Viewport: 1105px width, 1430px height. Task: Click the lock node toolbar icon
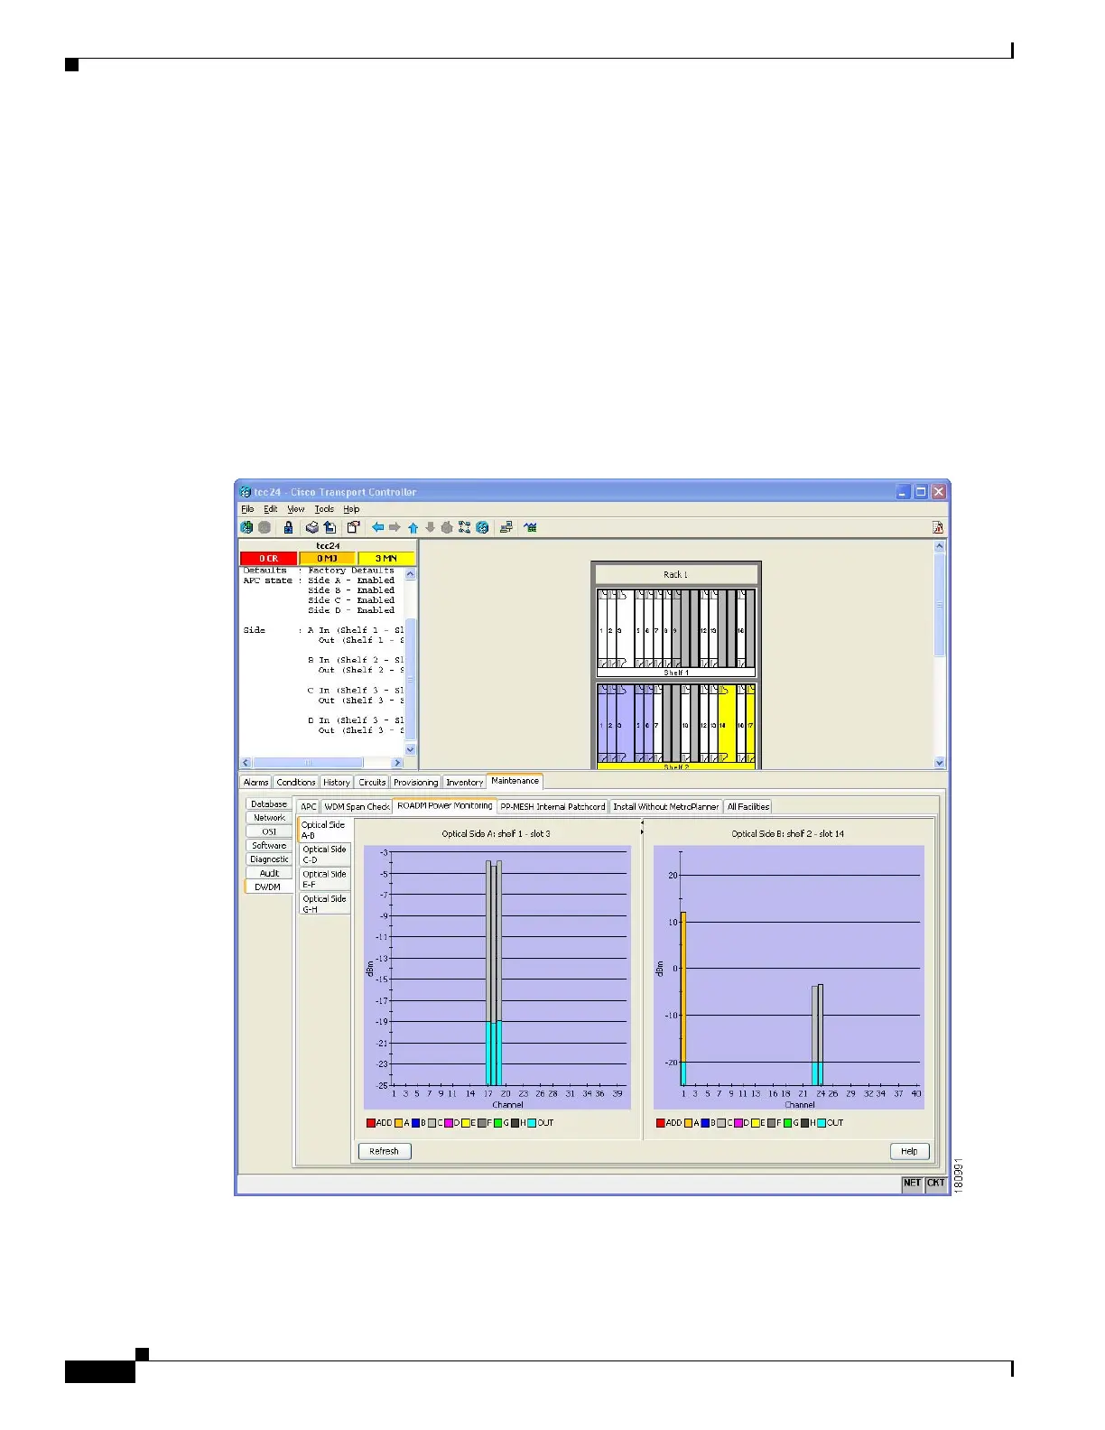coord(288,527)
